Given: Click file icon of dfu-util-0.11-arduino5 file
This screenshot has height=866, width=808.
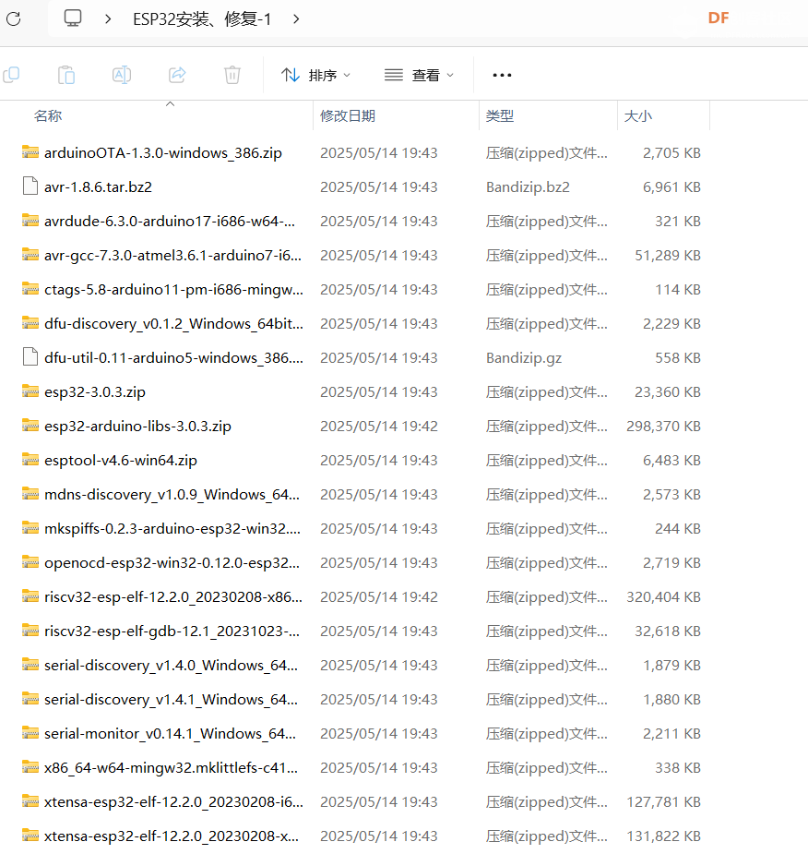Looking at the screenshot, I should tap(30, 356).
